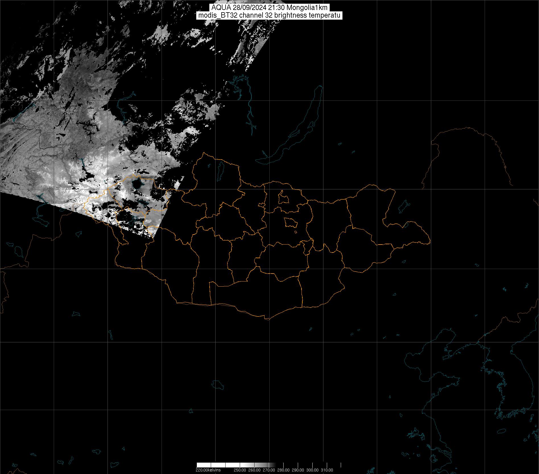
Task: Select the 220.00kelvins colorbar label
Action: [x=208, y=470]
